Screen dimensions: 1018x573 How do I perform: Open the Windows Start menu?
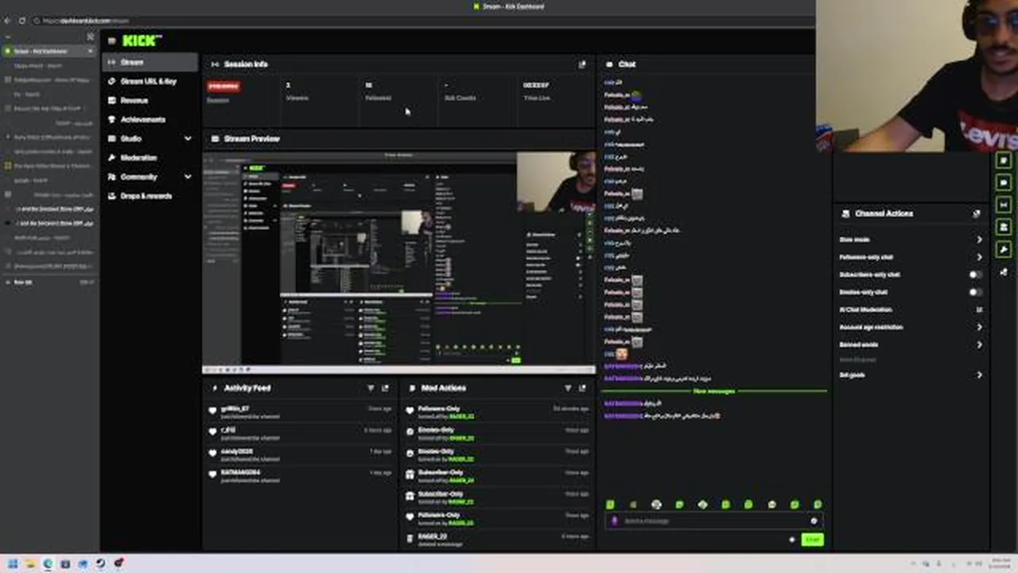(x=13, y=563)
